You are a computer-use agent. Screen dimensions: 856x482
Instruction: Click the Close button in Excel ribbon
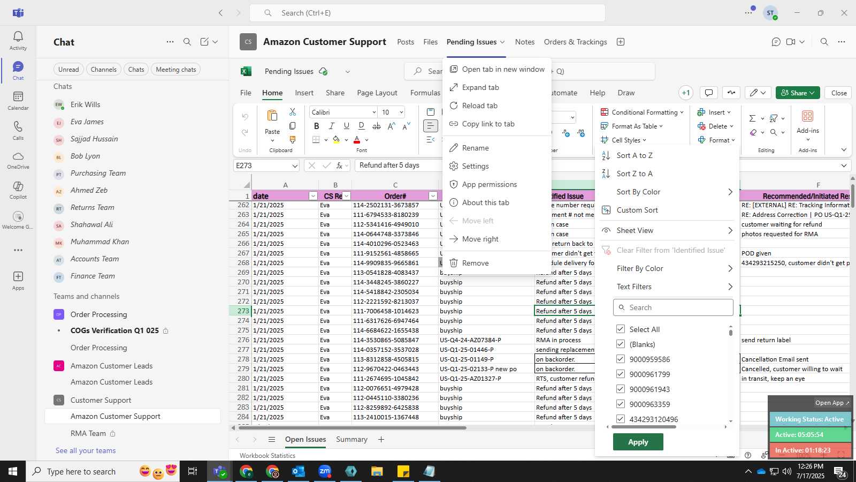839,93
